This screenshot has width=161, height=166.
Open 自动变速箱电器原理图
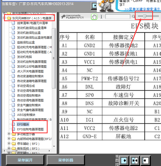coord(32,81)
